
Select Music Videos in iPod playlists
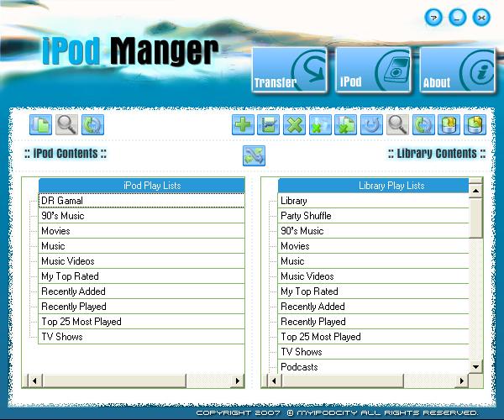(141, 261)
